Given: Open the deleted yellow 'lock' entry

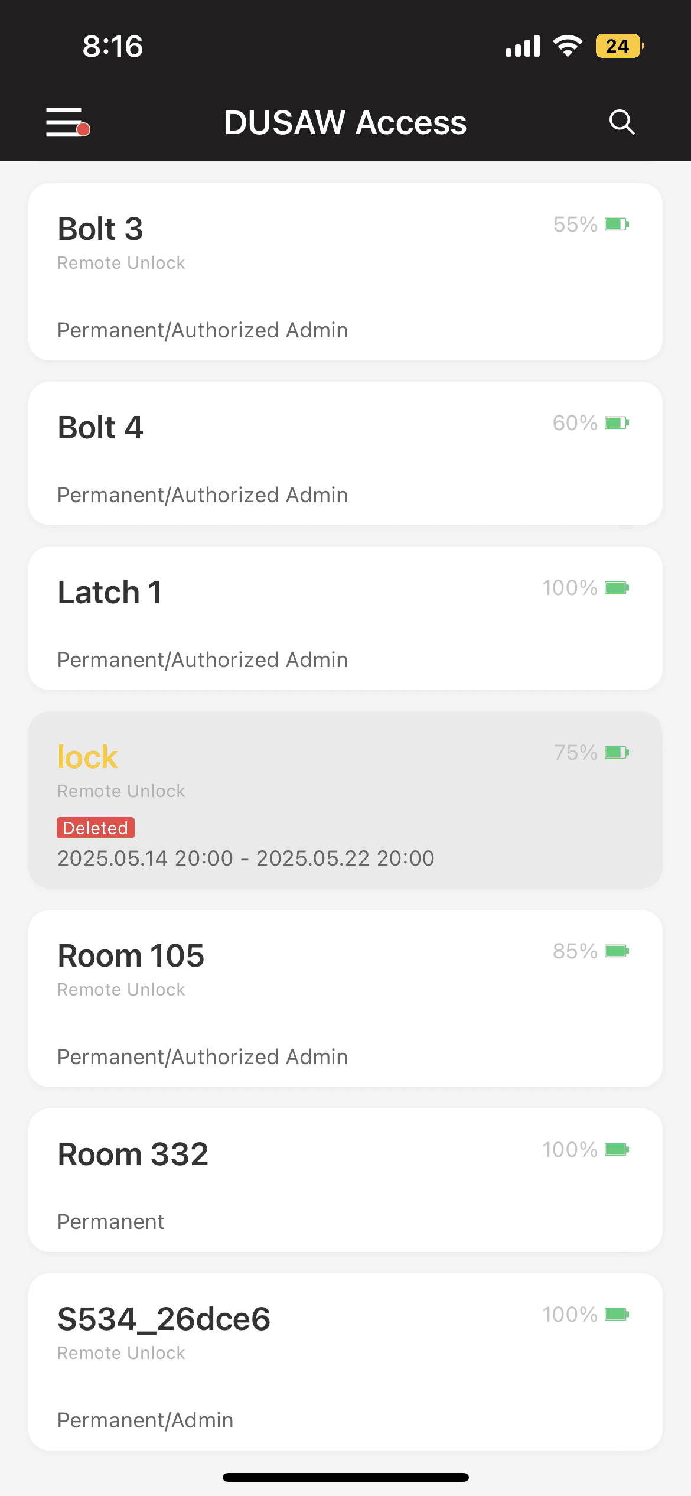Looking at the screenshot, I should click(x=345, y=800).
